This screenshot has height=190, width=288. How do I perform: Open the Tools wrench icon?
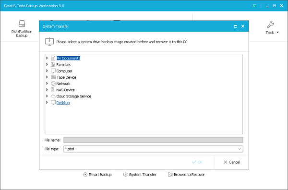(x=270, y=25)
